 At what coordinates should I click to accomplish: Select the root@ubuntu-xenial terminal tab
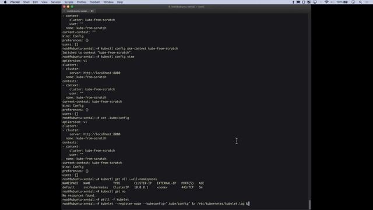point(79,11)
